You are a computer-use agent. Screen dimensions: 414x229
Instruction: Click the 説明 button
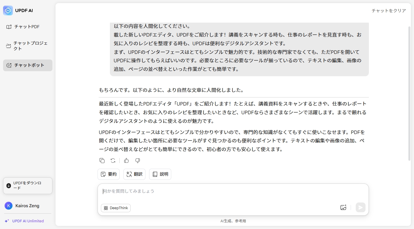click(160, 174)
